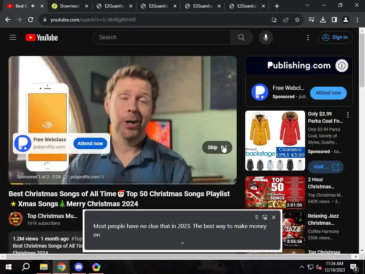Open the Top Christmas Mu... channel name
Viewport: 365px width, 274px height.
click(x=52, y=216)
